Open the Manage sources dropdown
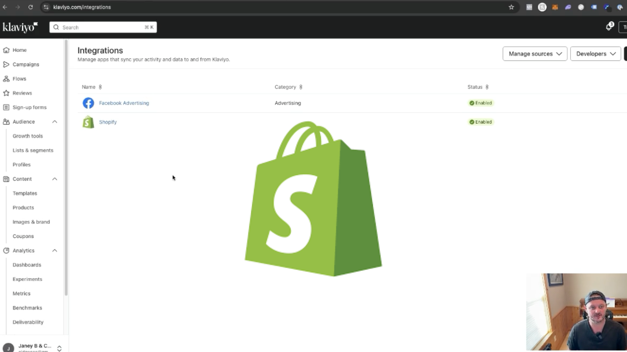The image size is (627, 352). (535, 54)
